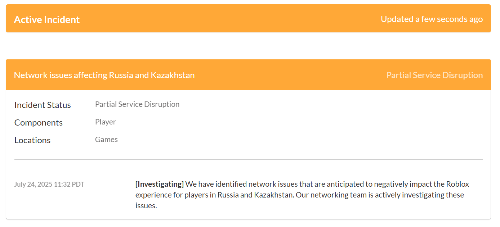
Task: Select the Incident Status label
Action: point(43,105)
